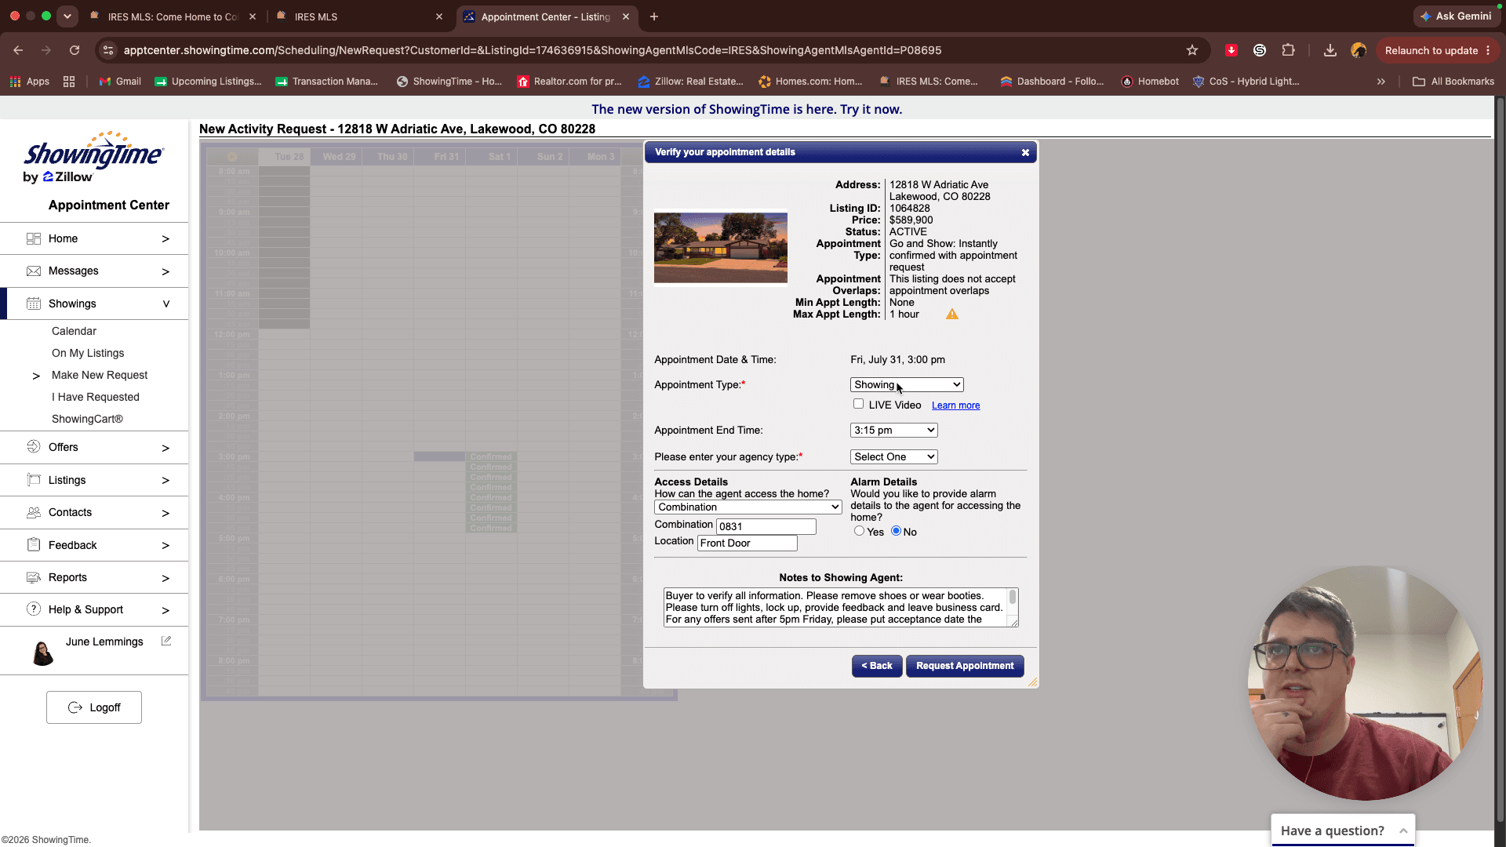Viewport: 1506px width, 847px height.
Task: Click the Combination code input field
Action: 766,526
